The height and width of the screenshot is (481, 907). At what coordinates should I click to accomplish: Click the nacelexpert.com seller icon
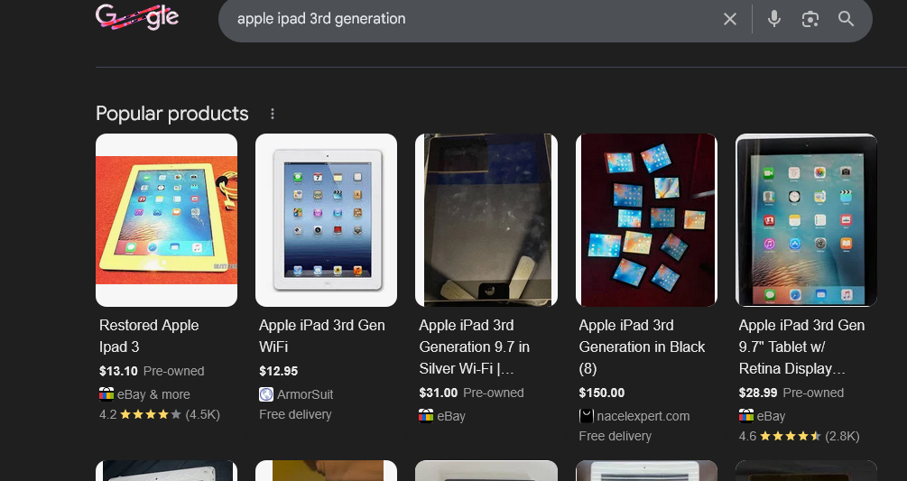coord(586,416)
